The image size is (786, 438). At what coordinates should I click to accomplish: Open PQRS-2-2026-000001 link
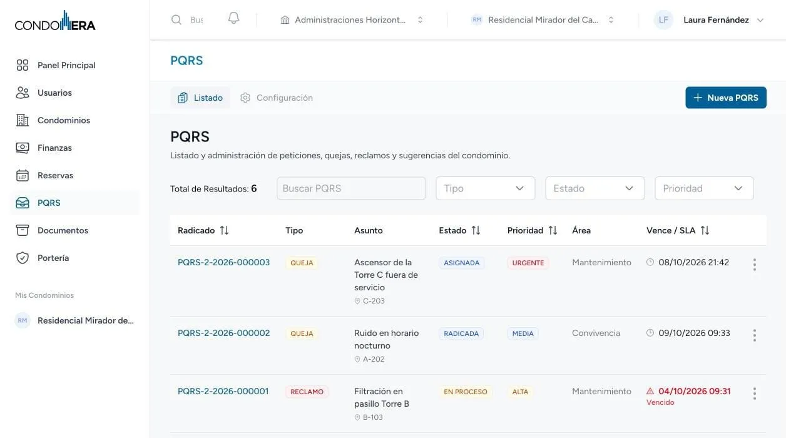[x=223, y=391]
